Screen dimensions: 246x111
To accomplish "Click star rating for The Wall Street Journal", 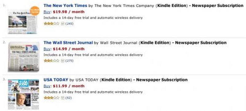I will [x=52, y=61].
